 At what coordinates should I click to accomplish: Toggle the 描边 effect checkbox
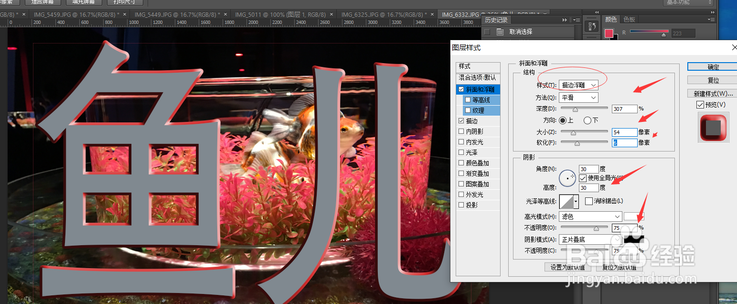461,121
